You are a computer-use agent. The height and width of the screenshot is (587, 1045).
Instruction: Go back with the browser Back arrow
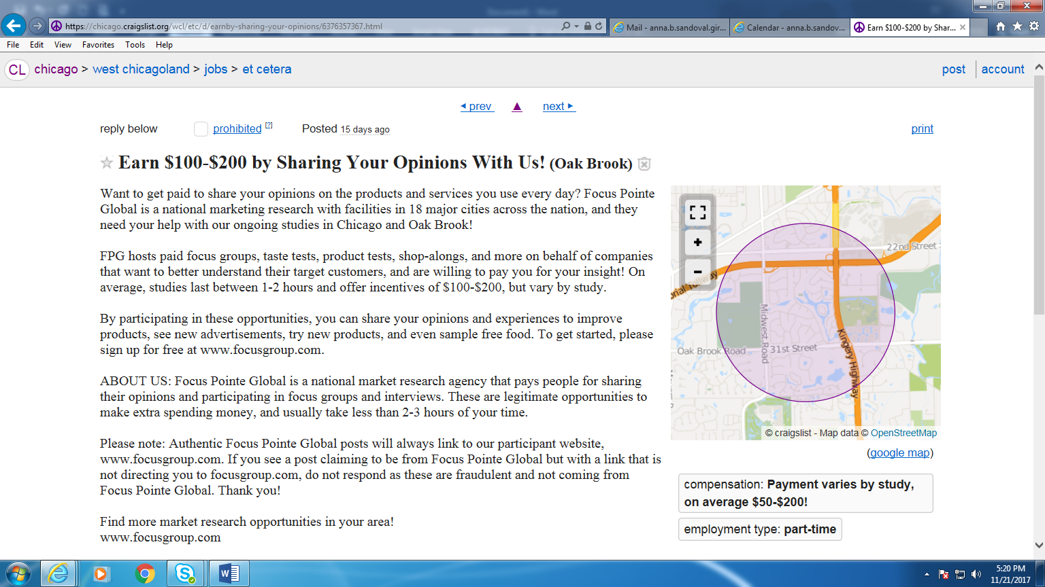click(x=14, y=26)
